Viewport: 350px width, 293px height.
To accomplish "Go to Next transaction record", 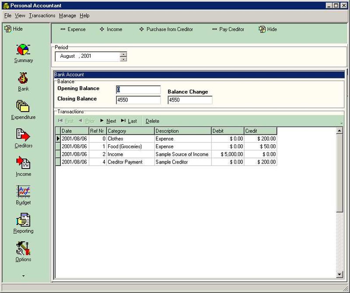I will tap(108, 121).
